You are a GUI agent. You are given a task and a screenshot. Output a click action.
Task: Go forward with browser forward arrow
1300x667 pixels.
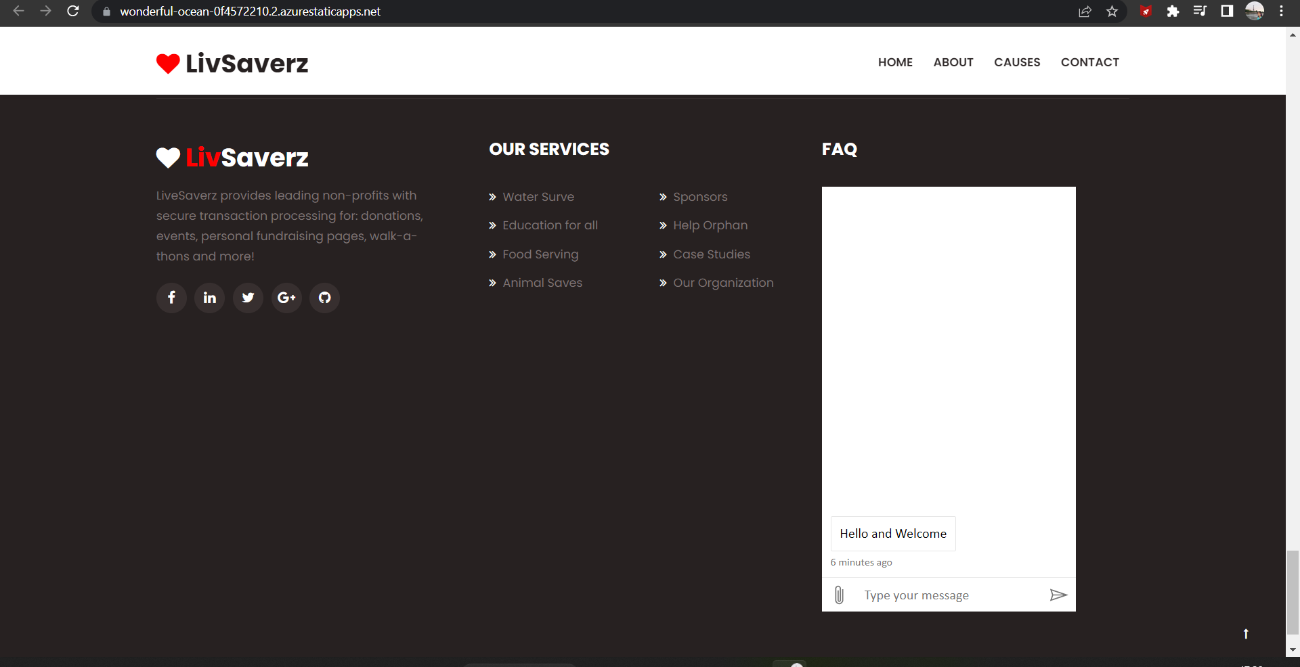[45, 11]
